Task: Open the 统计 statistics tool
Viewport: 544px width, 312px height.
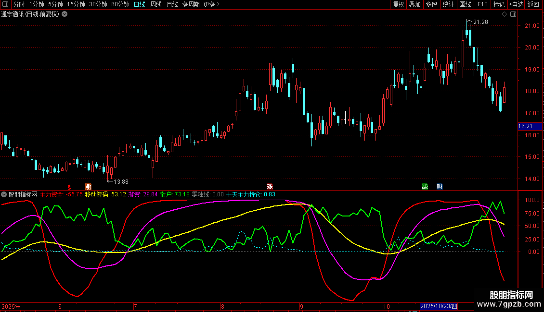Action: [448, 4]
